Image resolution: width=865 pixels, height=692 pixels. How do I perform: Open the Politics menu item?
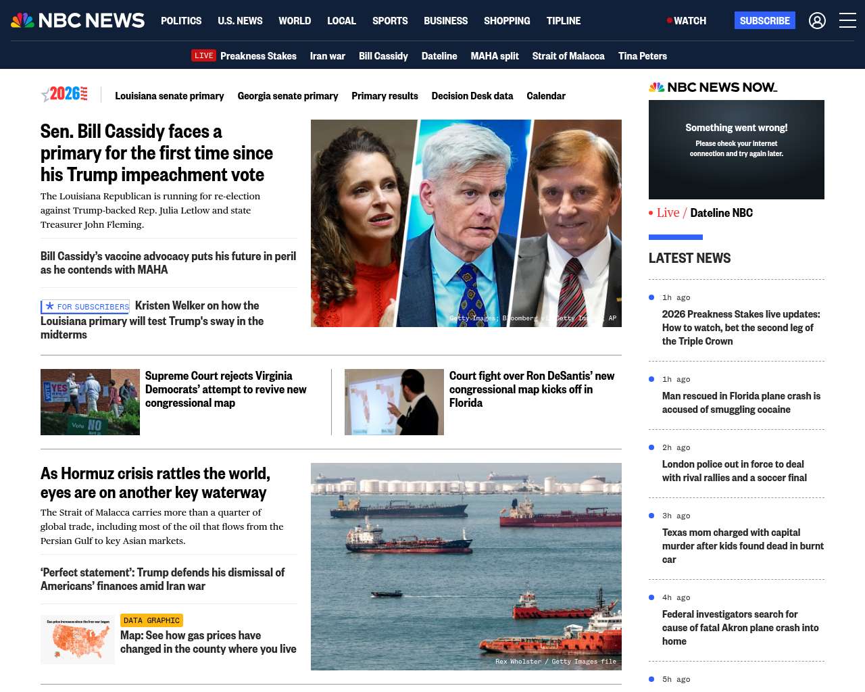pyautogui.click(x=181, y=21)
